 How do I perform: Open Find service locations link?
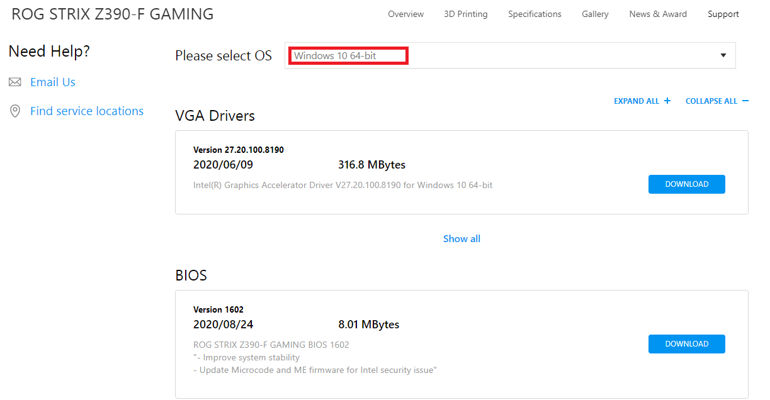(x=87, y=111)
